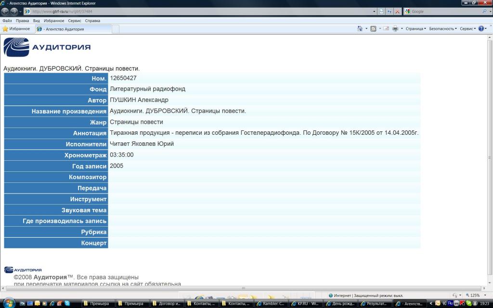Click the browser Back arrow button
The width and height of the screenshot is (493, 308).
6,12
